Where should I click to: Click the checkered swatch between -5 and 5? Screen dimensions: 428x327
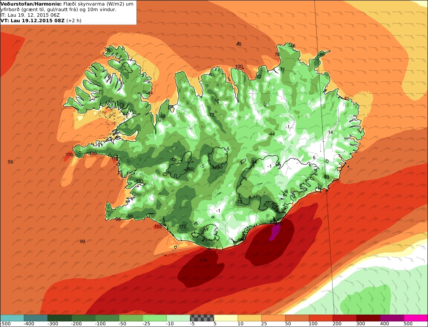[202, 318]
